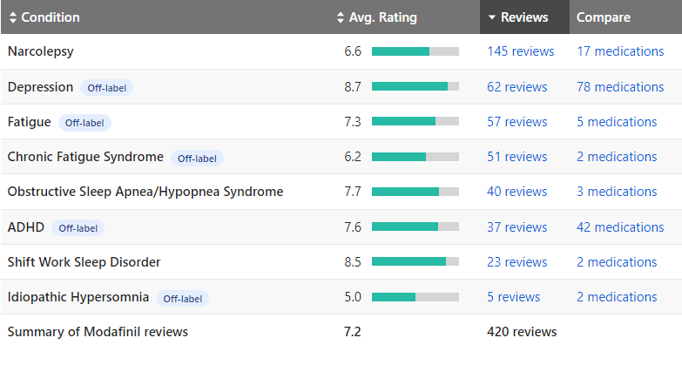Click the Off-label badge beside ADHD
Screen dimensions: 682x365
coord(78,228)
